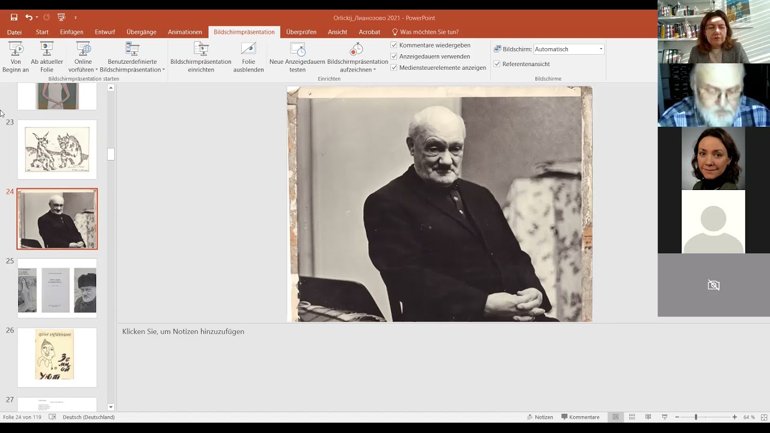Go to the Animationen tab

185,32
